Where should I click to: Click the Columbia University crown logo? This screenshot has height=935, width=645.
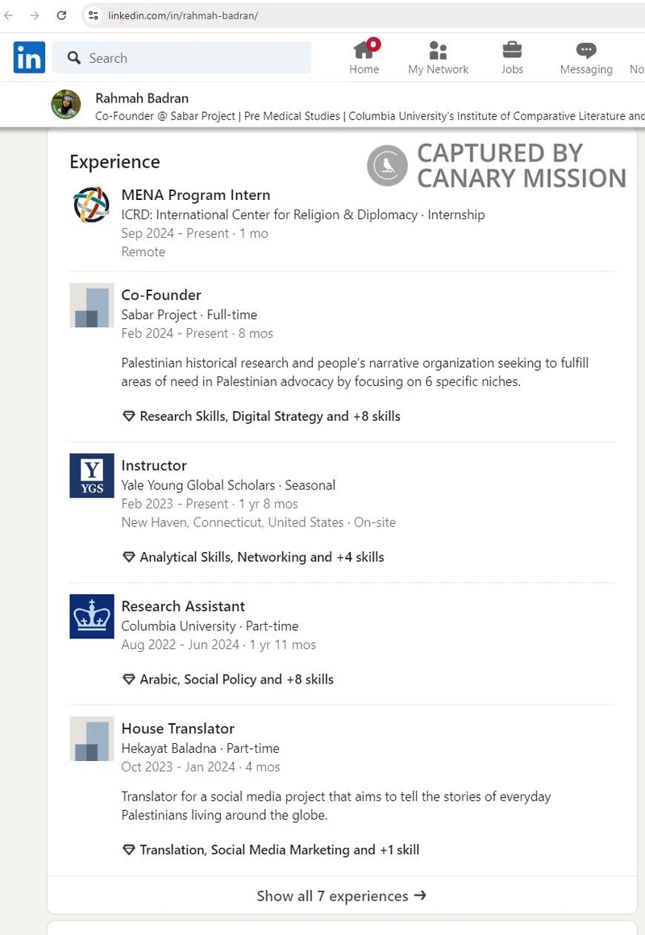click(x=91, y=616)
